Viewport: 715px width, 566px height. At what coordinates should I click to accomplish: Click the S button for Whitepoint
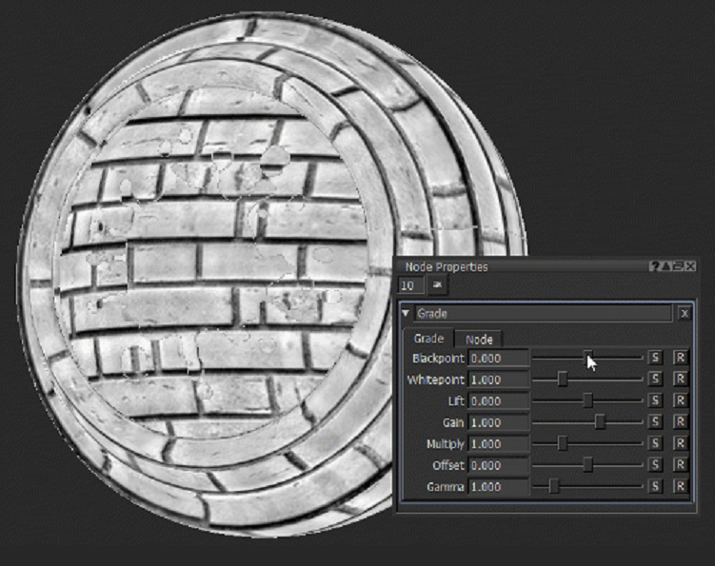tap(655, 380)
